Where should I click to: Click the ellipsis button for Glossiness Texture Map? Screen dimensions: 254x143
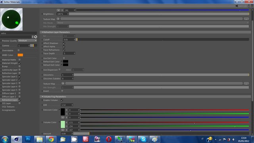tap(246, 83)
